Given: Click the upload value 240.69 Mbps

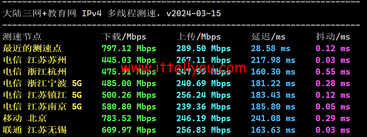Looking at the screenshot, I should [x=203, y=83].
